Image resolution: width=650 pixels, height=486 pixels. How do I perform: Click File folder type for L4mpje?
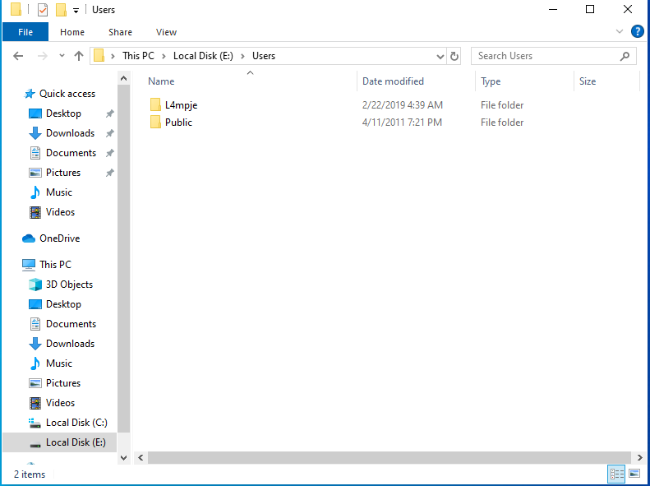click(502, 105)
